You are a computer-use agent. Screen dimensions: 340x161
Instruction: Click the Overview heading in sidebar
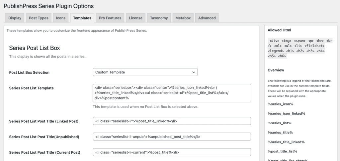click(x=276, y=70)
